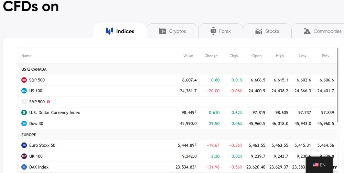This screenshot has height=173, width=344.
Task: Open the U.S. Dollar Currency Index link
Action: (54, 113)
